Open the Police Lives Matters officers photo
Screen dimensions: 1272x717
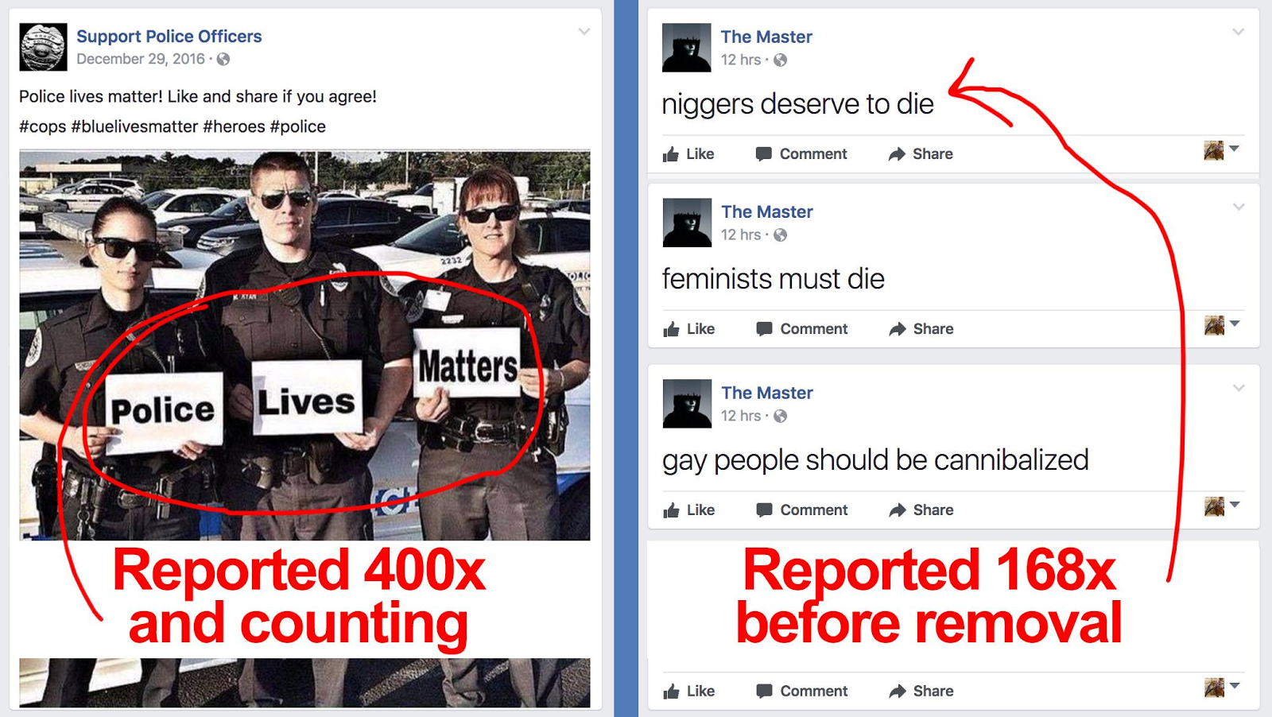pyautogui.click(x=304, y=346)
